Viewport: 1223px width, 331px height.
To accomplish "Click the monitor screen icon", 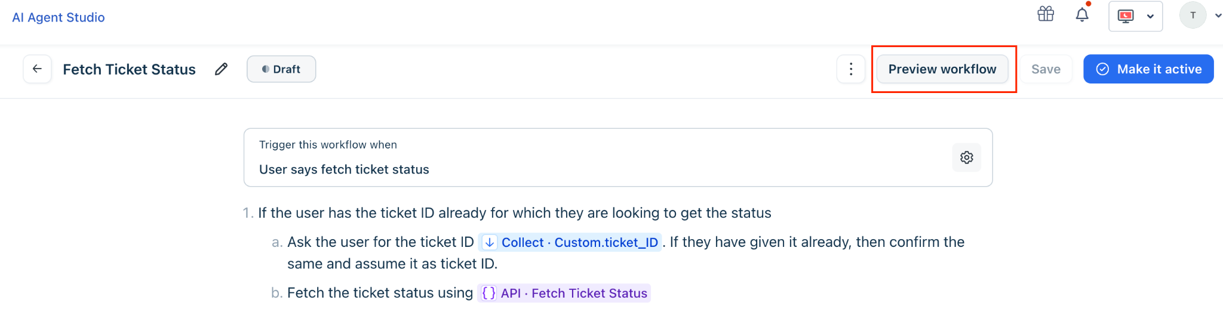I will [1126, 16].
